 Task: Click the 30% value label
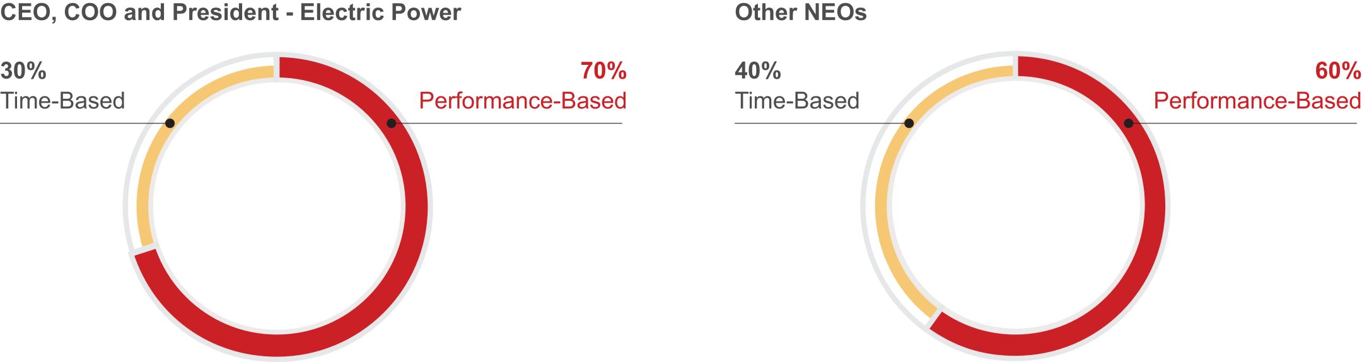(23, 71)
